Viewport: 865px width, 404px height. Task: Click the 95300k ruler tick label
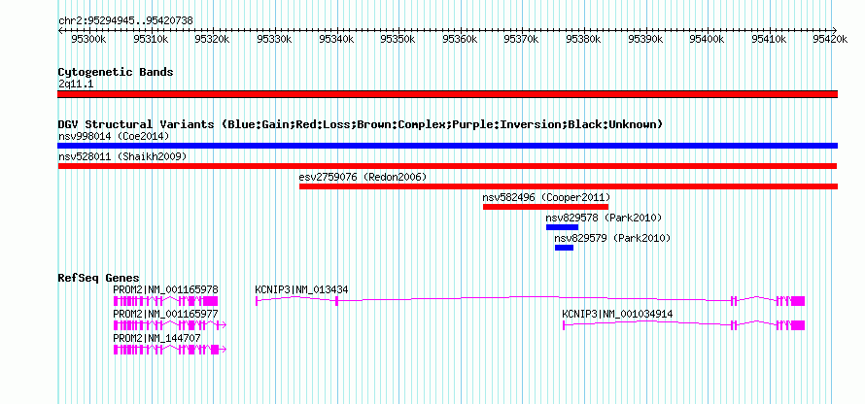click(x=89, y=40)
